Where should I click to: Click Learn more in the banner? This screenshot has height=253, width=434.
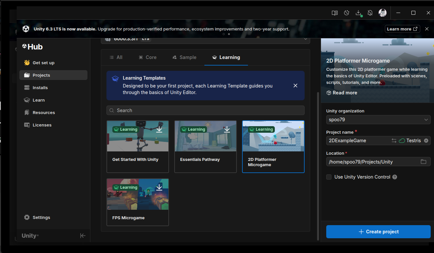[x=402, y=29]
